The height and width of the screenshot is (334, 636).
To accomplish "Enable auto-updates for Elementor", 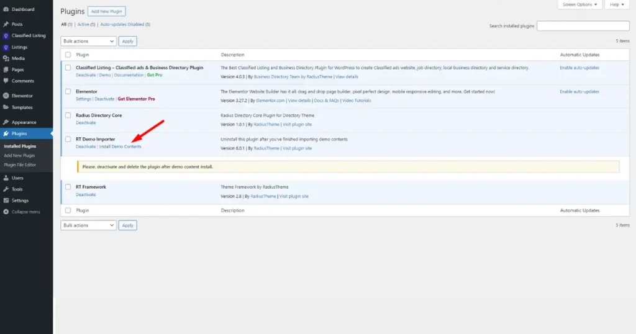I will pos(579,92).
